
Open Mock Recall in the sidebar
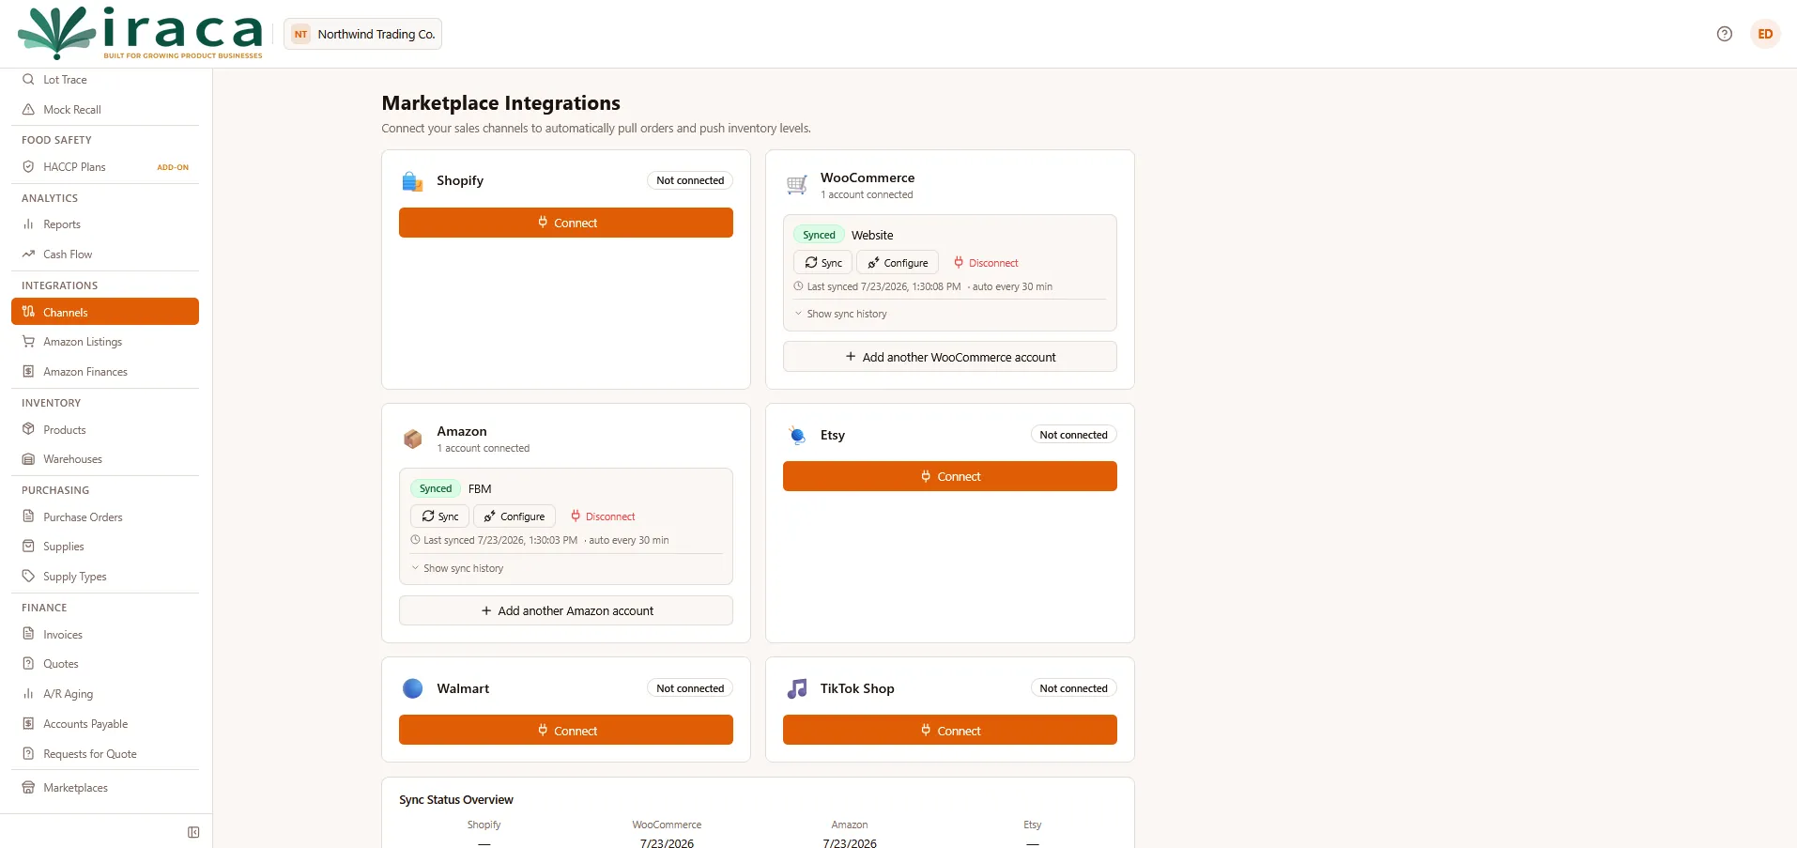[105, 110]
